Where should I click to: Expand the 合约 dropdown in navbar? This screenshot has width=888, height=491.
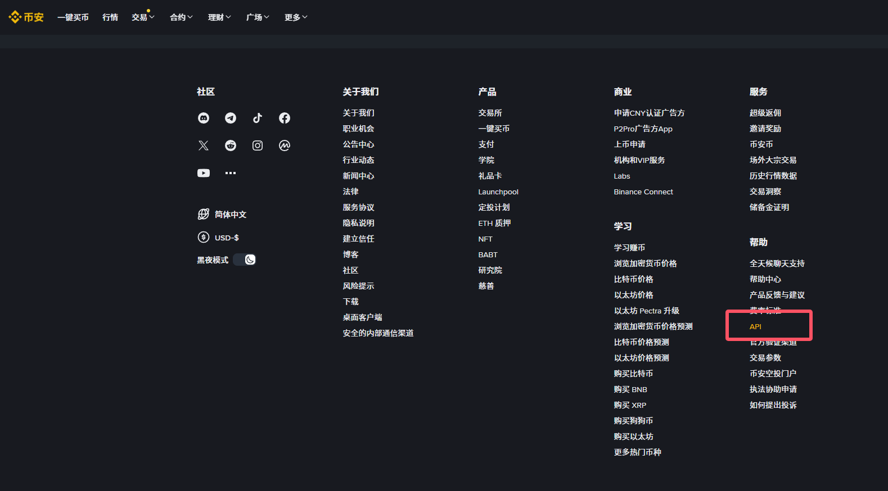click(181, 17)
